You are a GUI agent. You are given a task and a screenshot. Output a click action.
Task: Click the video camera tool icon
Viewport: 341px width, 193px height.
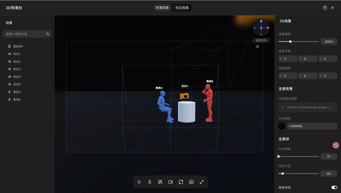(170, 182)
